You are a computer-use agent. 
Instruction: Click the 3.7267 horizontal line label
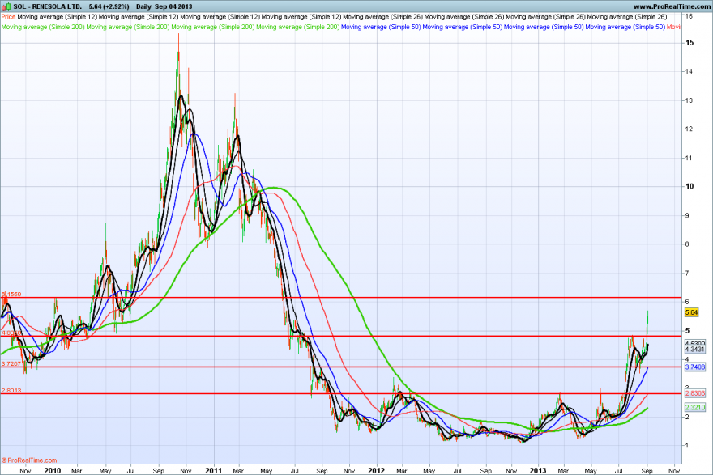tap(11, 364)
